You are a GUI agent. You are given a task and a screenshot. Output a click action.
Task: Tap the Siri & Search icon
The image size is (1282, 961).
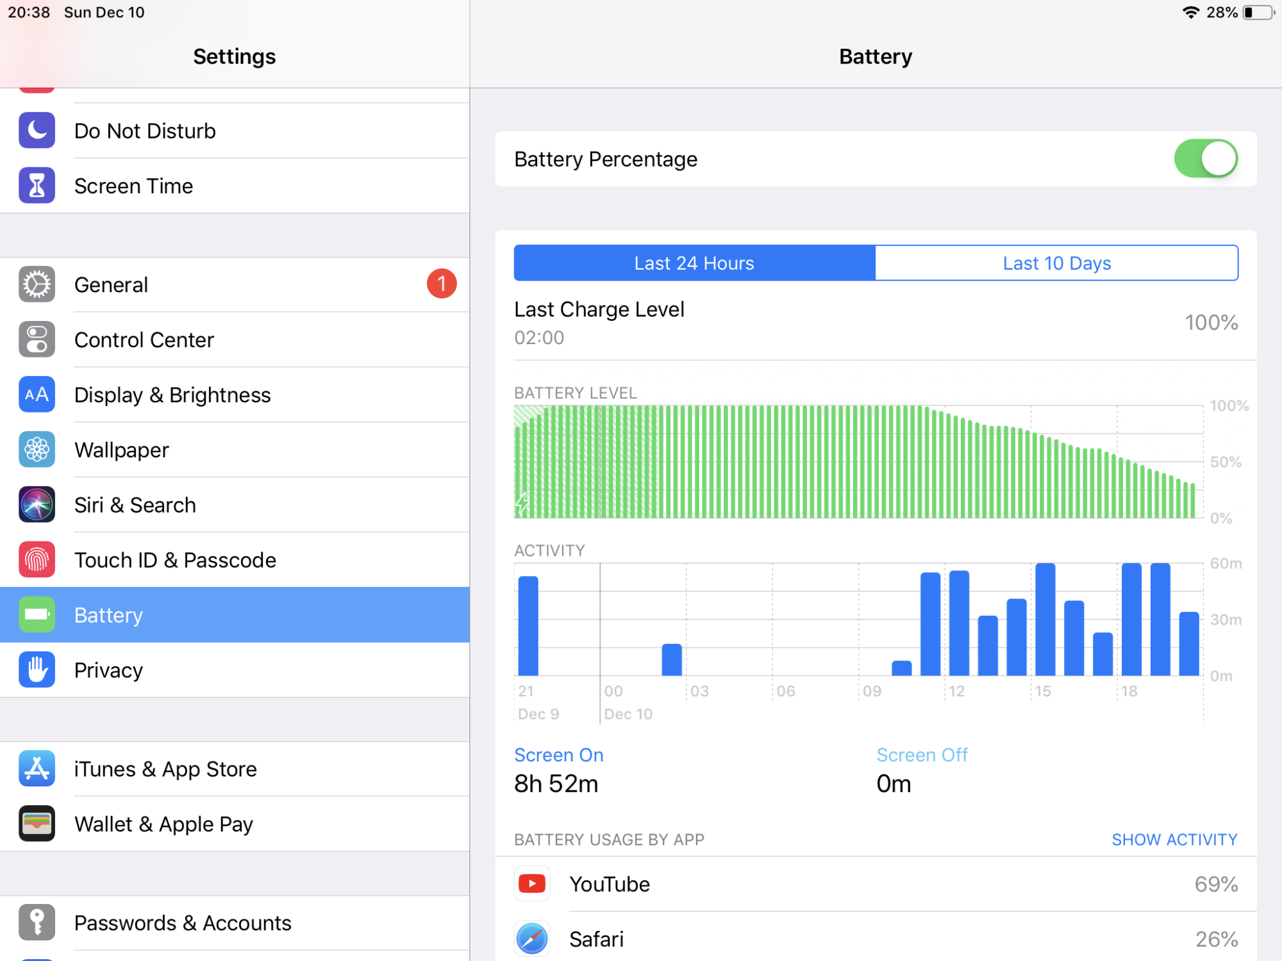click(x=37, y=505)
